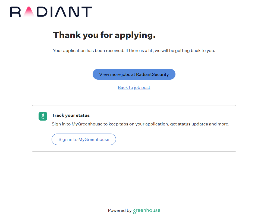This screenshot has width=264, height=220.
Task: Click the Thank you for applying heading
Action: point(104,35)
